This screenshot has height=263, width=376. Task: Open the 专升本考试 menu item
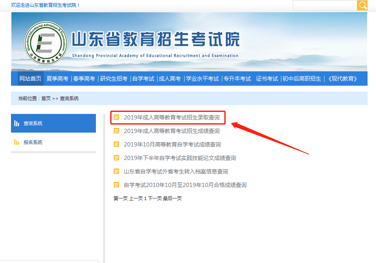(237, 79)
